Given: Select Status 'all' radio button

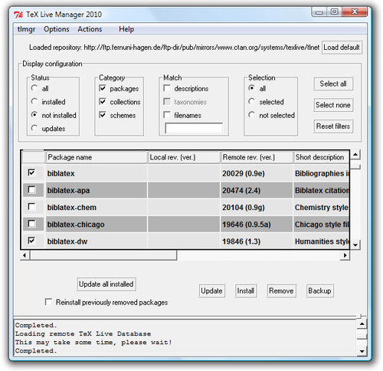Looking at the screenshot, I should pos(34,88).
